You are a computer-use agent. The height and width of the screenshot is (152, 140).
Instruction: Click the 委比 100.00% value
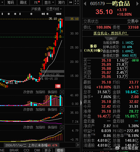click(x=104, y=27)
